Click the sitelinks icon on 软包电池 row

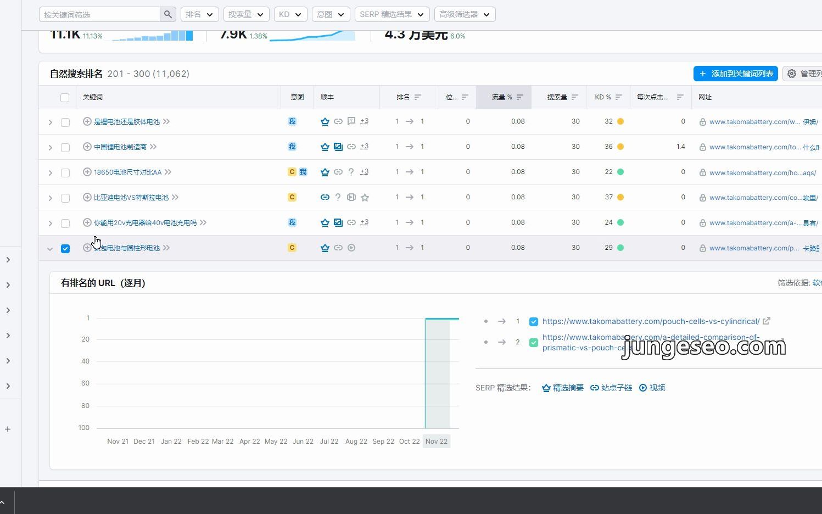pyautogui.click(x=338, y=248)
